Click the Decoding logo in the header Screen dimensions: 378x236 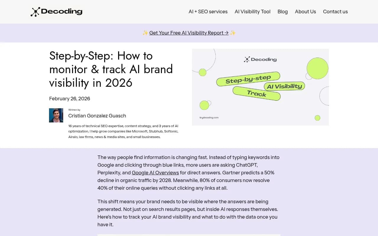tap(56, 12)
